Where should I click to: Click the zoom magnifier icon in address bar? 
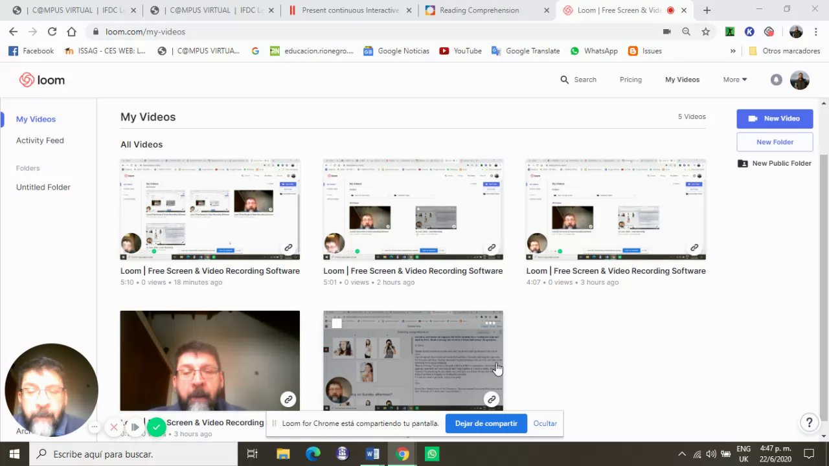tap(686, 32)
